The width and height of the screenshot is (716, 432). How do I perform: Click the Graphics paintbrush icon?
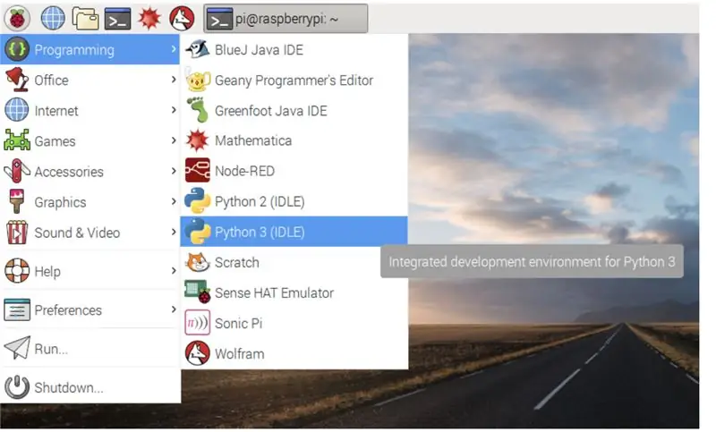17,201
